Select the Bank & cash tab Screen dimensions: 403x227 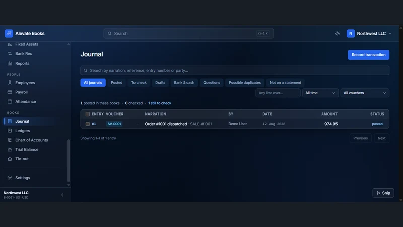[x=184, y=83]
